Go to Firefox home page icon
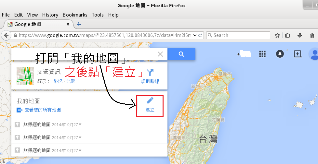 pos(312,35)
